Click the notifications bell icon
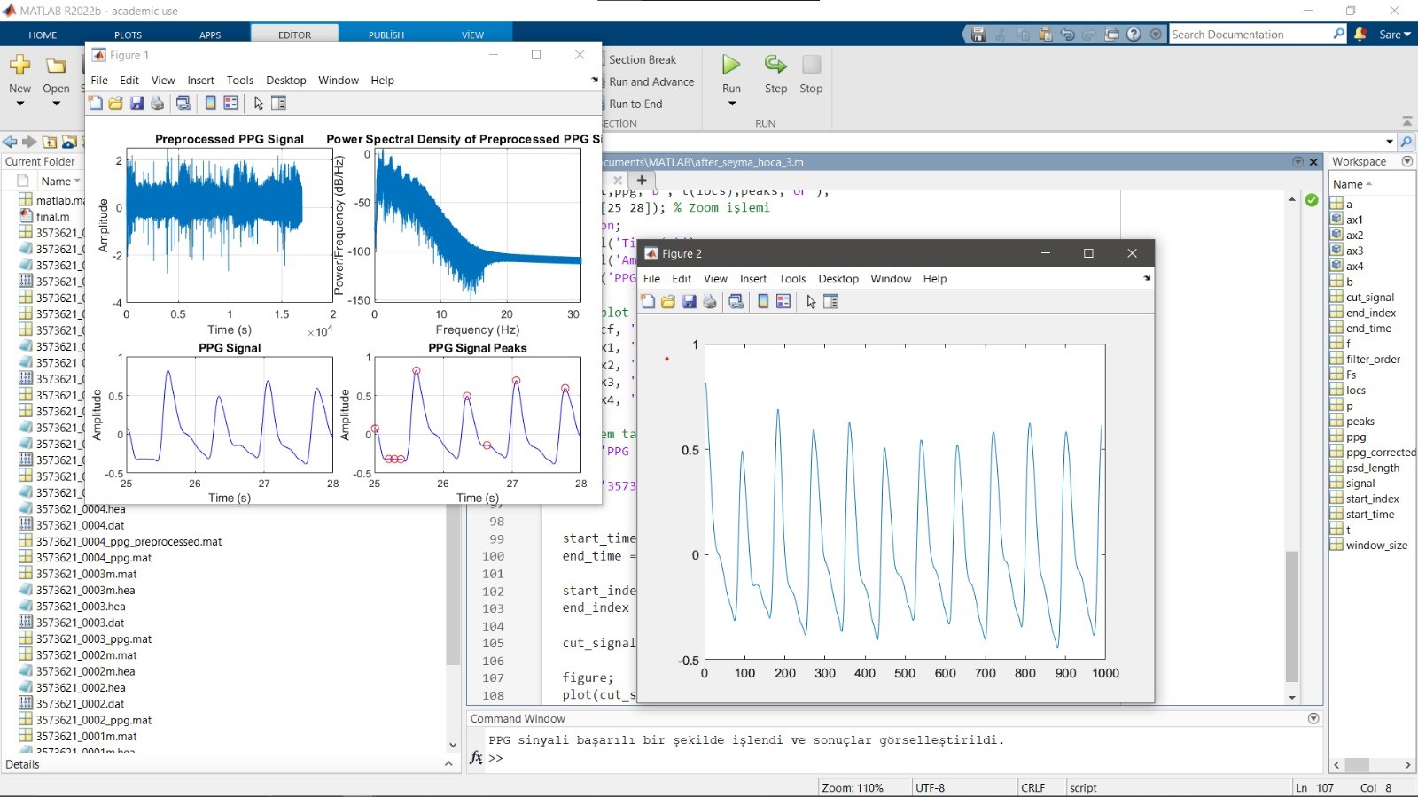The height and width of the screenshot is (797, 1418). click(x=1360, y=35)
